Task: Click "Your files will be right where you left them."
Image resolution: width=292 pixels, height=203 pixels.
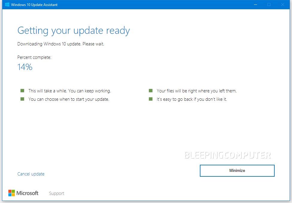Action: 197,91
